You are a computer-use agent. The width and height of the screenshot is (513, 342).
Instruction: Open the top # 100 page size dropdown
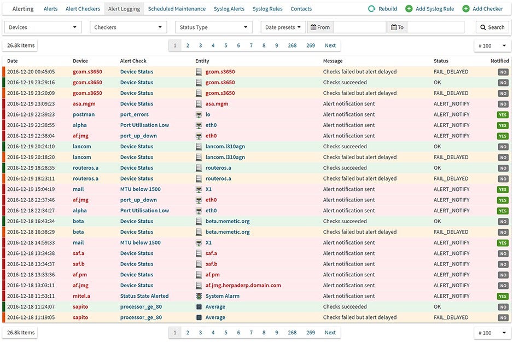click(x=492, y=45)
